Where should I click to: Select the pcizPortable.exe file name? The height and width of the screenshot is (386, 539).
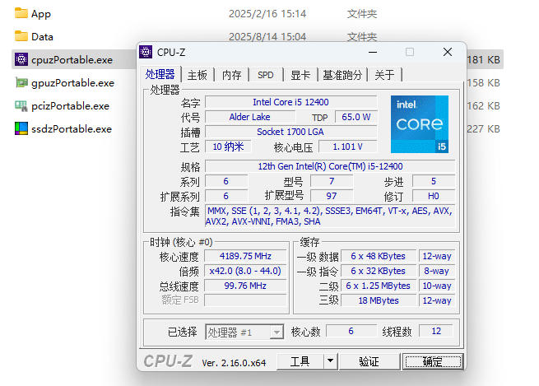click(70, 106)
